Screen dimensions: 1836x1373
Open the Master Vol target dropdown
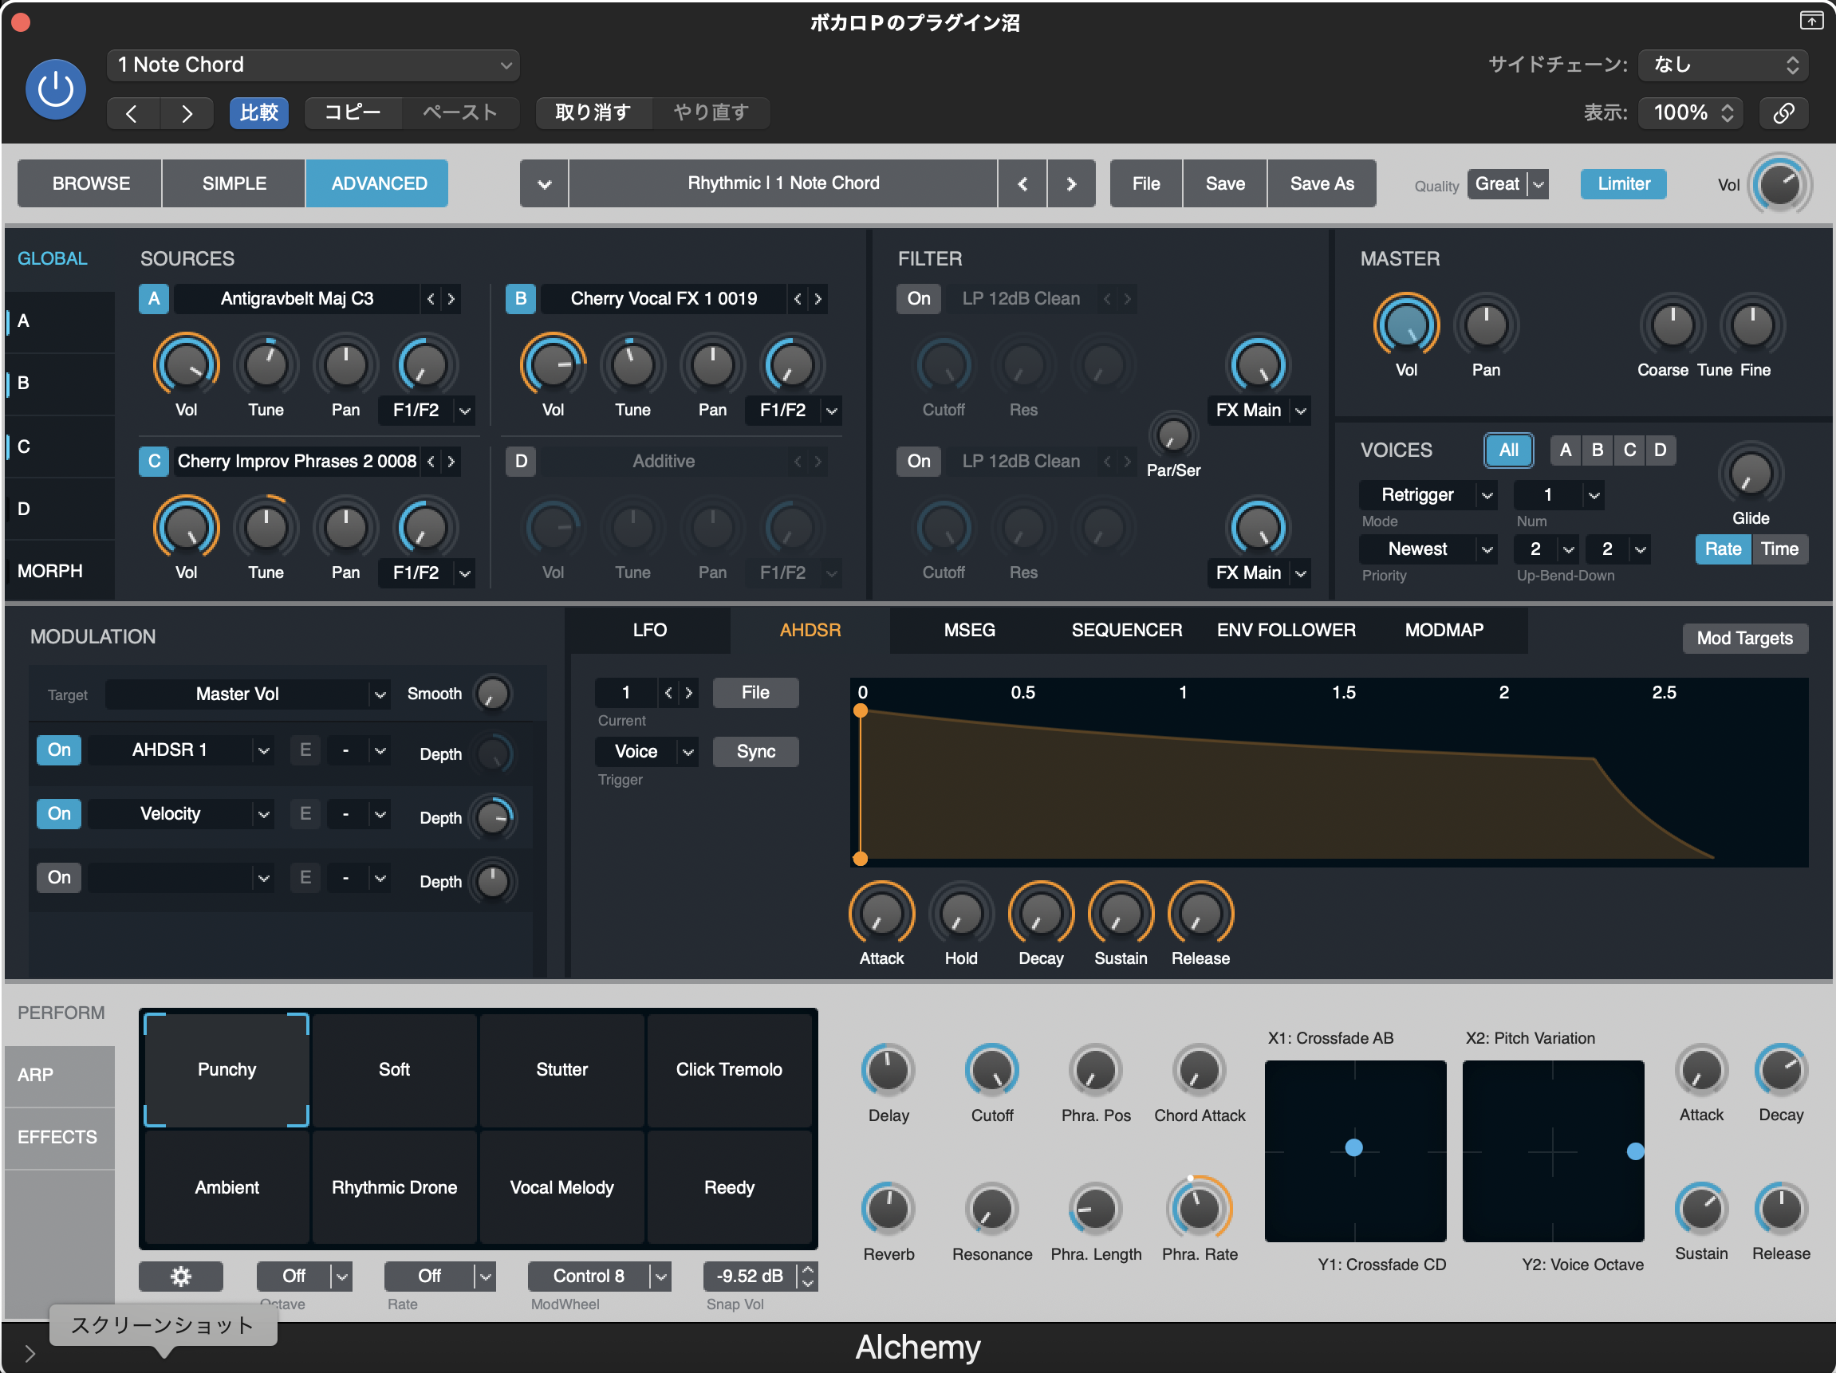[247, 694]
